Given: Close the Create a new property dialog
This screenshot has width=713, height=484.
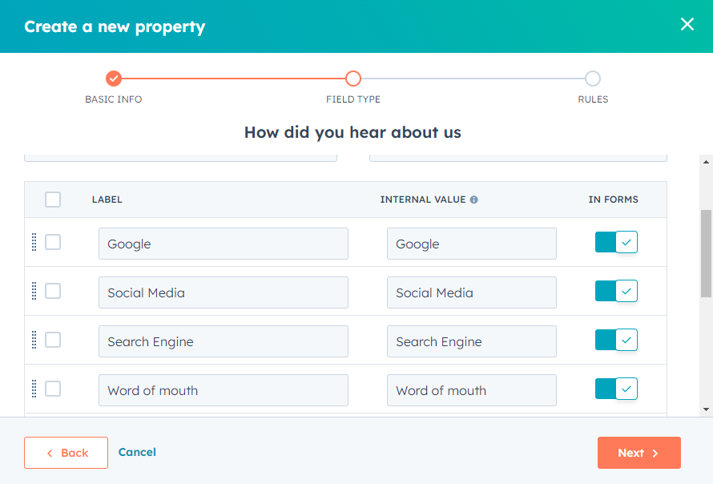Looking at the screenshot, I should 687,24.
